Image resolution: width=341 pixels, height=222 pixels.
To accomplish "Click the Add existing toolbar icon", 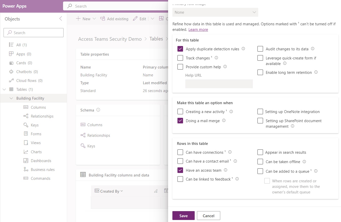I will [103, 18].
